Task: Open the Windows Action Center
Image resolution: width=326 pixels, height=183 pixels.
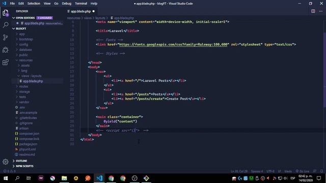Action: [x=319, y=178]
